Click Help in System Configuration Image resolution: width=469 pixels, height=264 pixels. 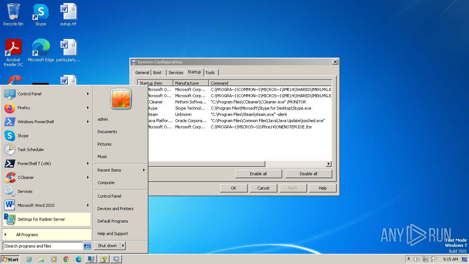tap(322, 188)
